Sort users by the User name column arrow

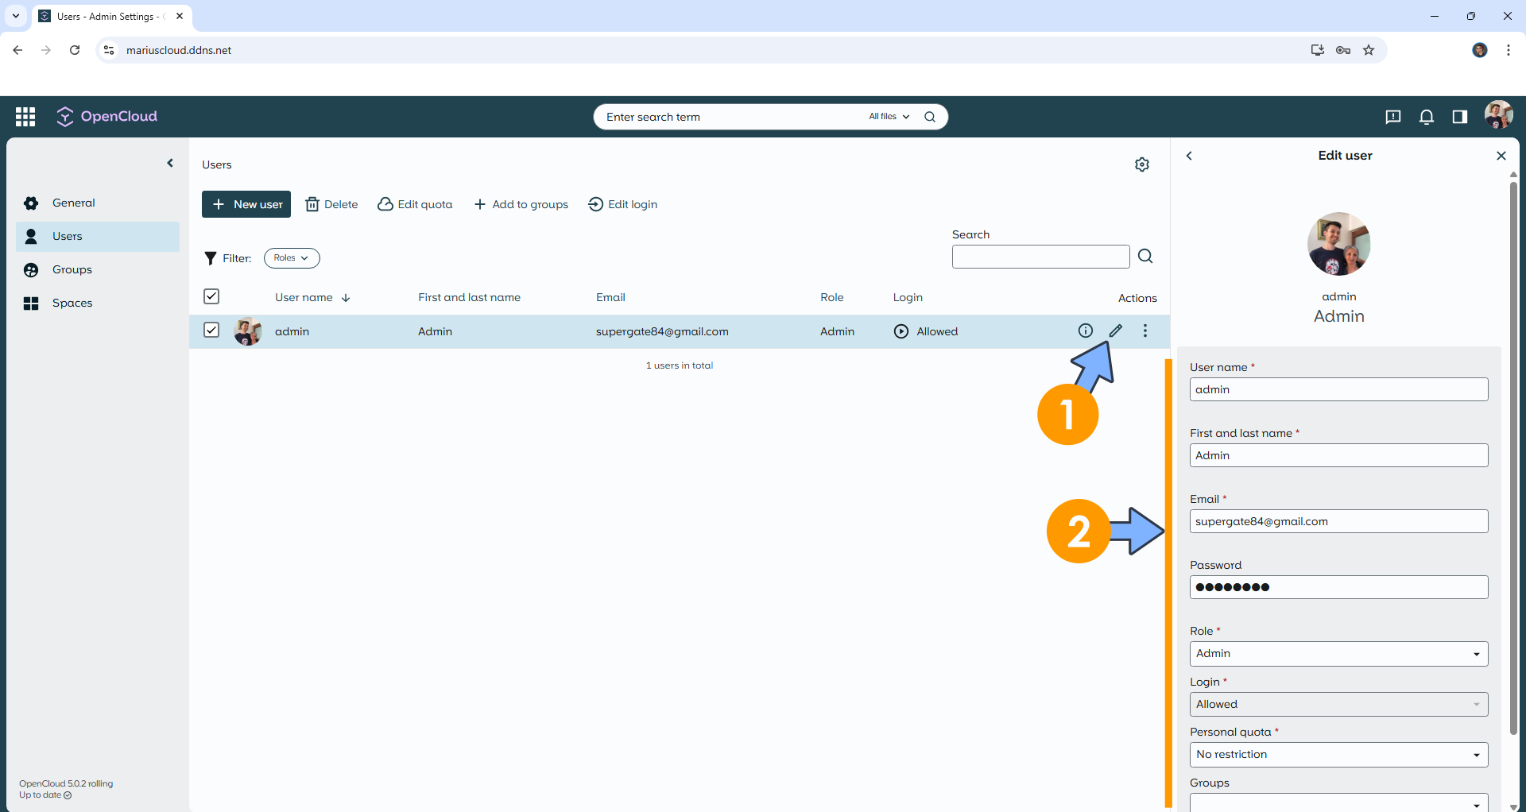coord(345,297)
